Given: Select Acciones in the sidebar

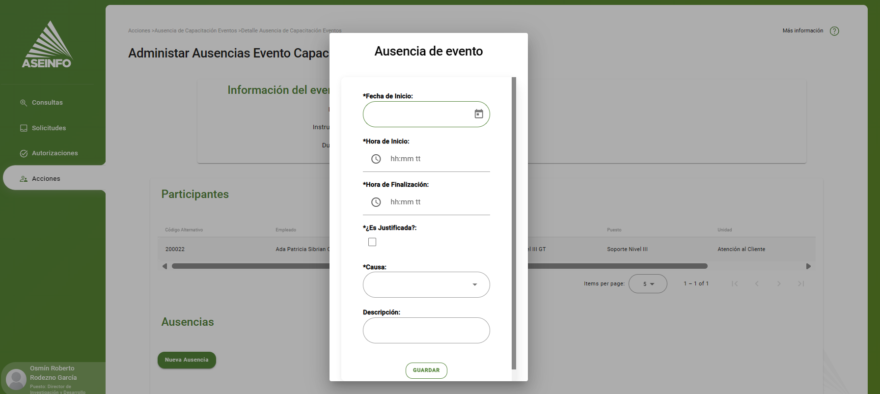Looking at the screenshot, I should coord(46,179).
